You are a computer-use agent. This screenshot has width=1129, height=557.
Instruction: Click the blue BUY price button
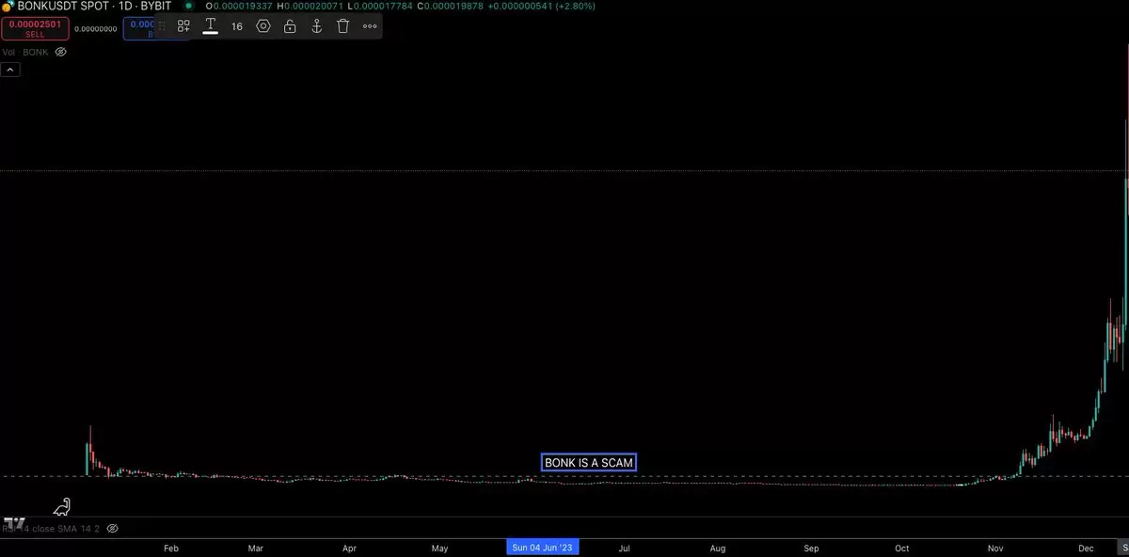coord(139,28)
